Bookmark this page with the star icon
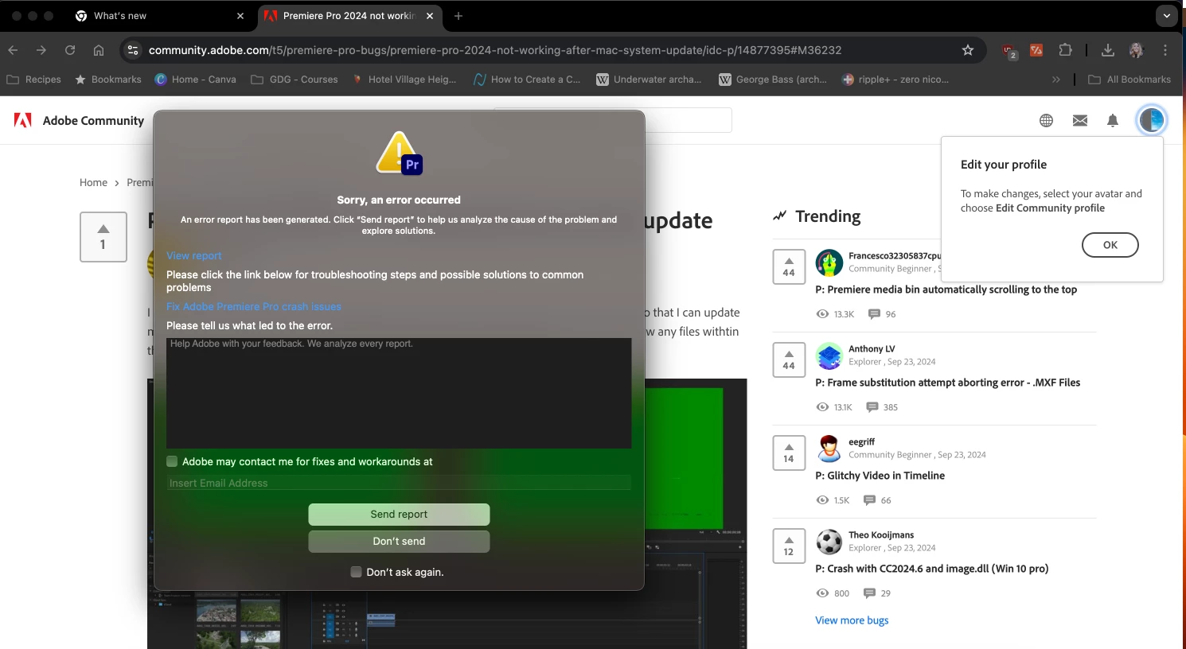This screenshot has width=1186, height=649. (968, 50)
